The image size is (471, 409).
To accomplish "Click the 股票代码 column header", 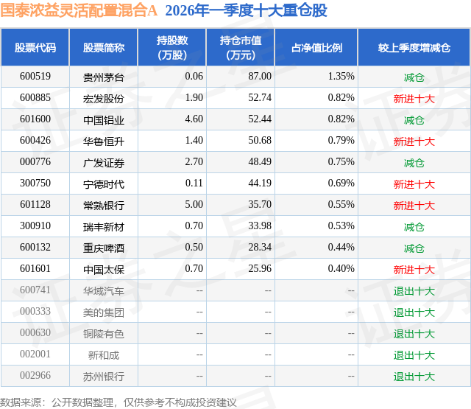I will 35,47.
